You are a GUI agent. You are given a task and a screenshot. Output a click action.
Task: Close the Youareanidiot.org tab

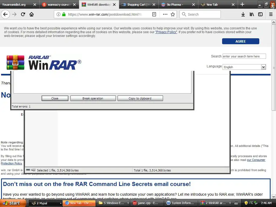pyautogui.click(x=35, y=5)
